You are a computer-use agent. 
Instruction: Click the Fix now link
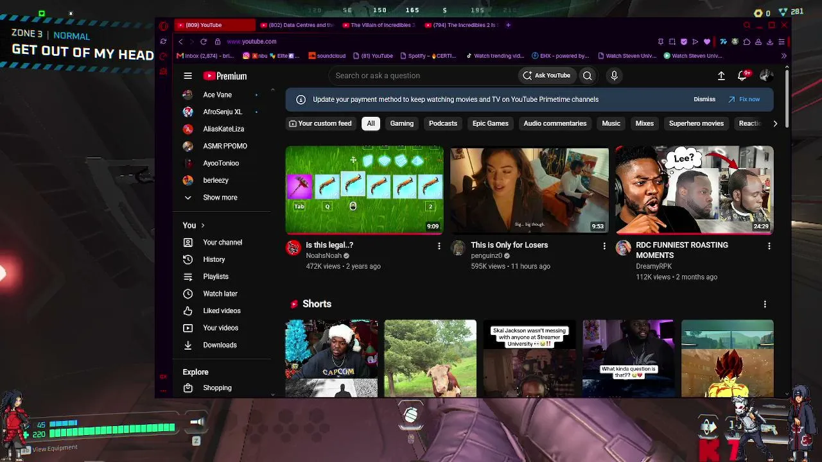(x=744, y=99)
